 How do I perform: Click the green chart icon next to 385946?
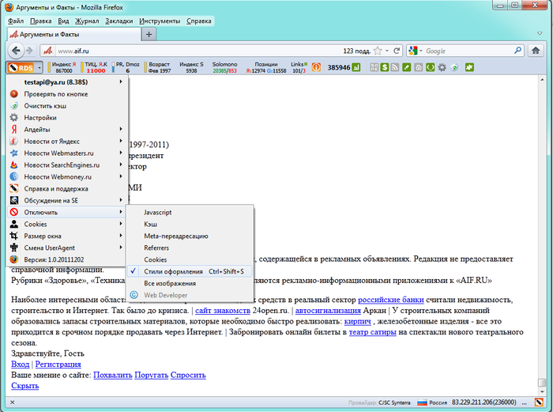tap(356, 67)
